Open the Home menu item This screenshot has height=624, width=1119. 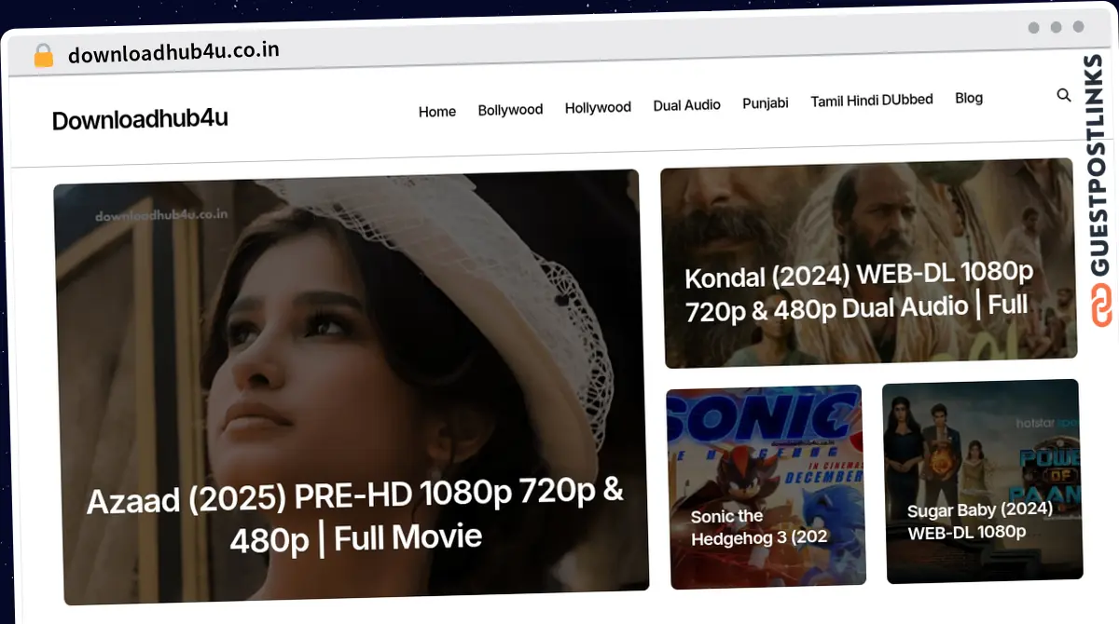pos(436,111)
